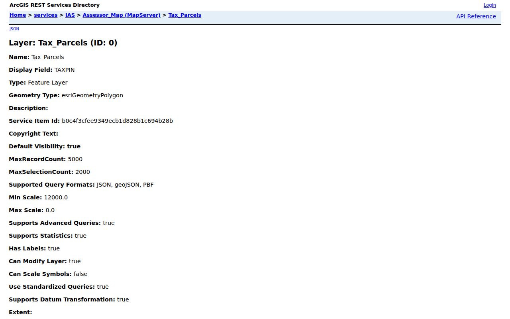Screen dimensions: 510x319
Task: Click the Default Visibility: true line
Action: (45, 146)
